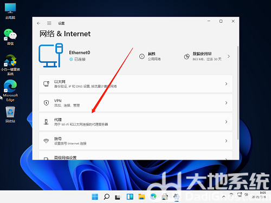Select the WeChat 微信 desktop shortcut
Viewport: 271px width, 203px height.
(x=10, y=37)
